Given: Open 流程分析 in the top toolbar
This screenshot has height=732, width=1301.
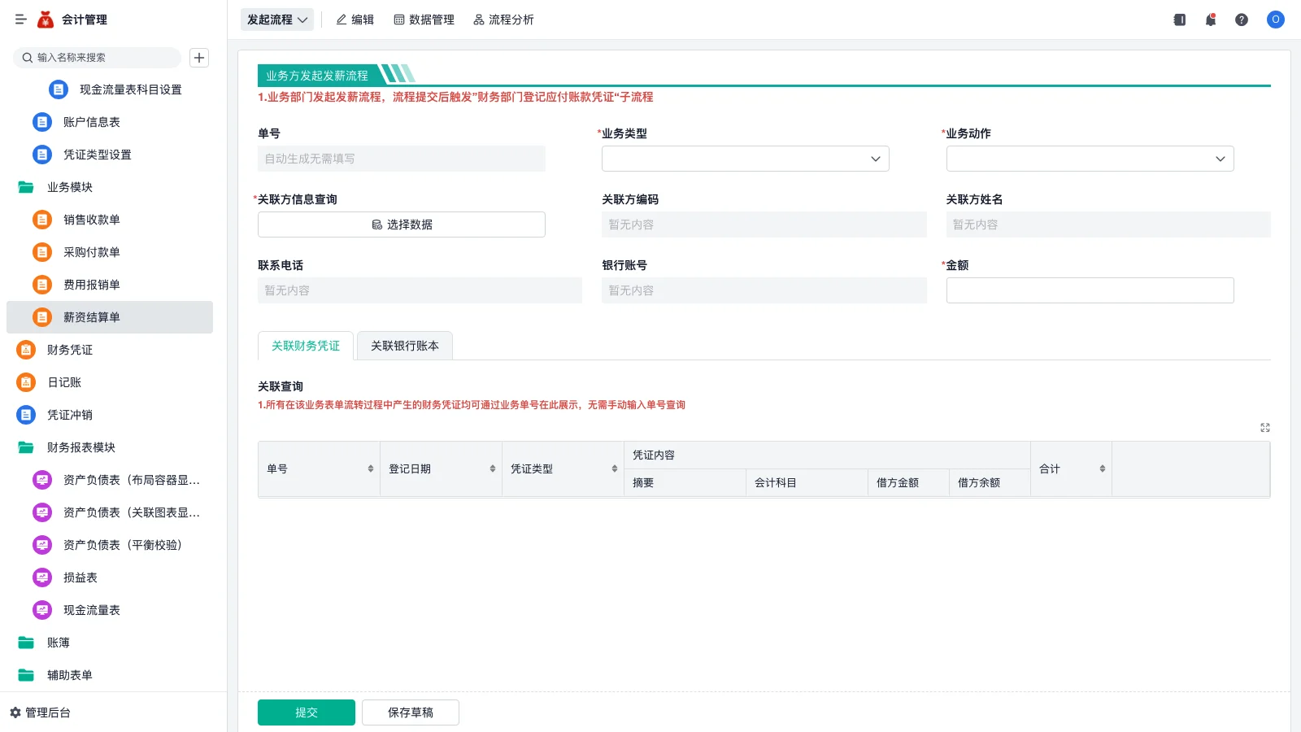Looking at the screenshot, I should 503,20.
